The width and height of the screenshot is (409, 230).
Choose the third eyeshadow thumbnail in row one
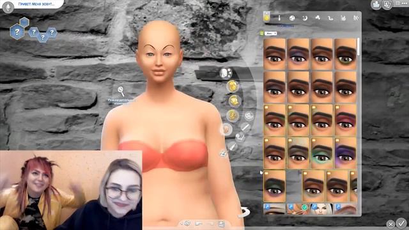click(x=322, y=54)
